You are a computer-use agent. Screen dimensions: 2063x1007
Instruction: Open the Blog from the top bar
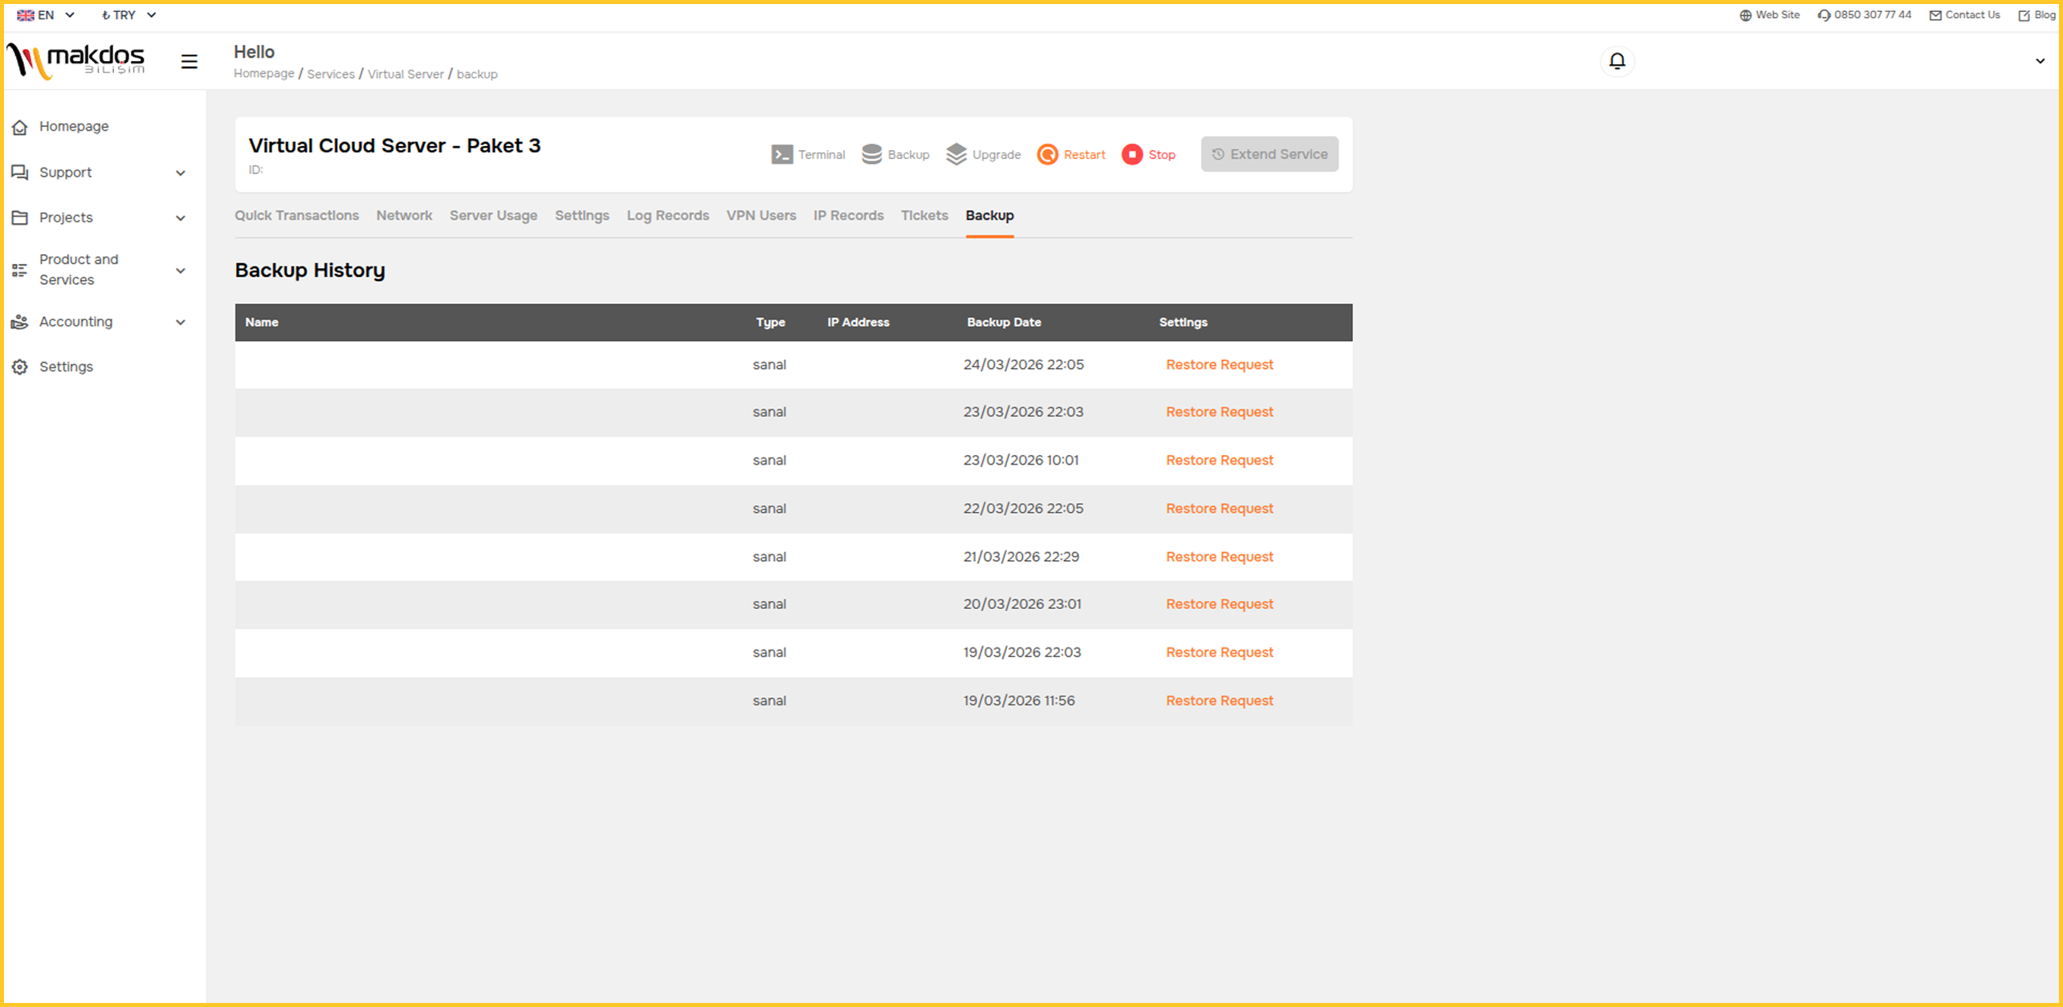click(x=2036, y=14)
